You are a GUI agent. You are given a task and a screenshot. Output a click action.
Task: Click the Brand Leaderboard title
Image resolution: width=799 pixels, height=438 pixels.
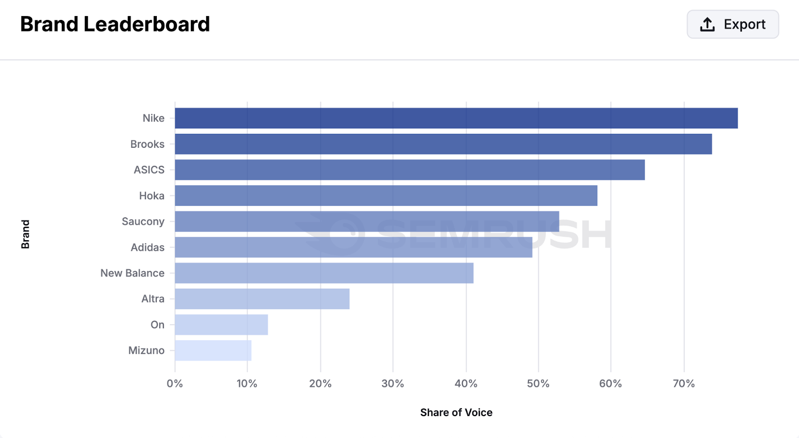click(x=114, y=24)
